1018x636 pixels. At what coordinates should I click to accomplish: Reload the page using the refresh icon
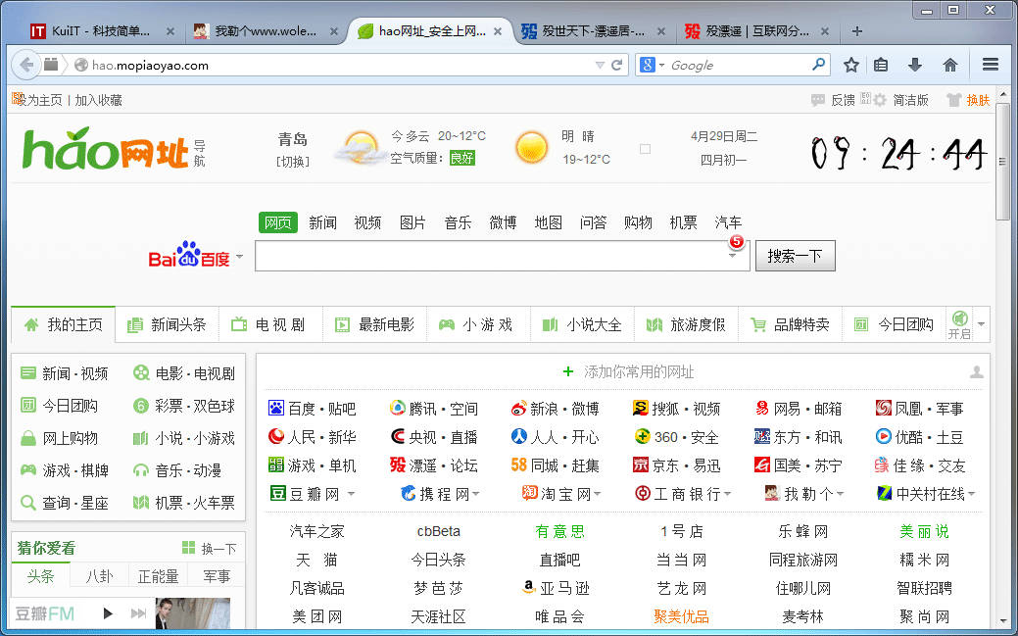(x=616, y=65)
